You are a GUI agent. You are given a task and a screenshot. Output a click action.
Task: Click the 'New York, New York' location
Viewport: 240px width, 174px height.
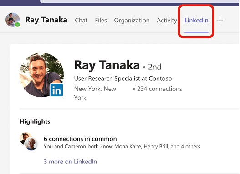point(95,93)
